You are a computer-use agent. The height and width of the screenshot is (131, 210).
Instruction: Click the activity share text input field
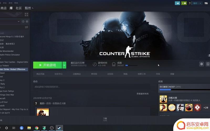pyautogui.click(x=92, y=87)
